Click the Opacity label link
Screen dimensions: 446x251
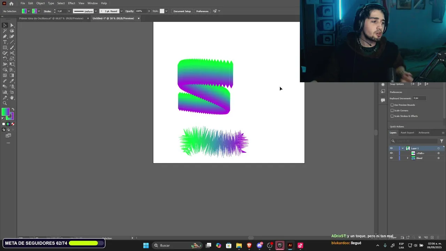click(x=130, y=11)
